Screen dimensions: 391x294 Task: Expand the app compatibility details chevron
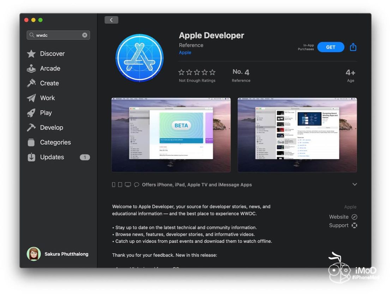click(355, 184)
